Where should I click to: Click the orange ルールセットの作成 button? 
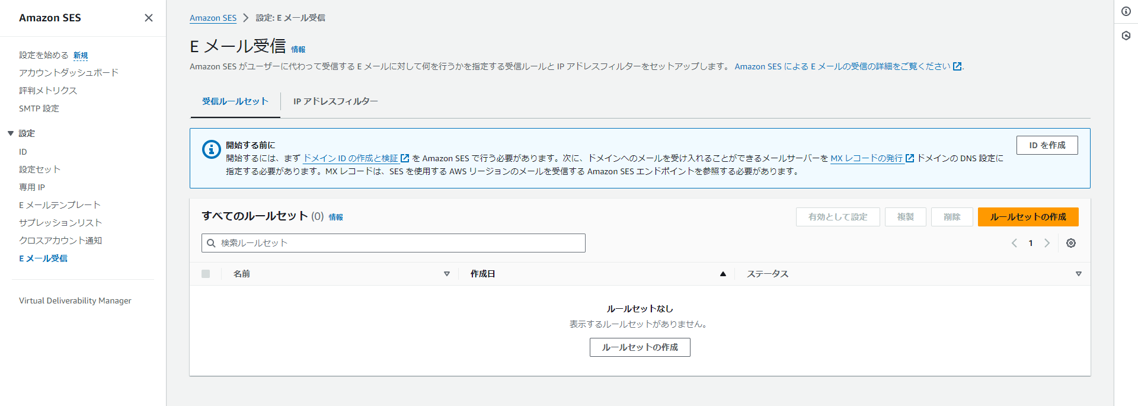pos(1028,217)
